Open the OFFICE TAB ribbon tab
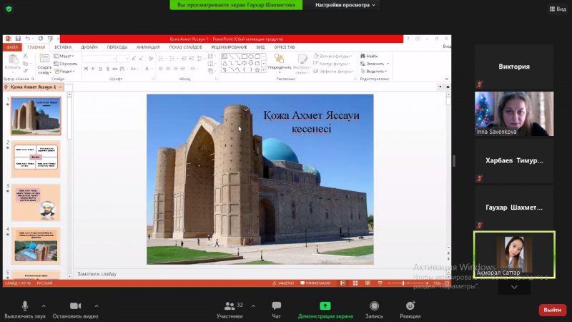The height and width of the screenshot is (322, 572). tap(284, 47)
